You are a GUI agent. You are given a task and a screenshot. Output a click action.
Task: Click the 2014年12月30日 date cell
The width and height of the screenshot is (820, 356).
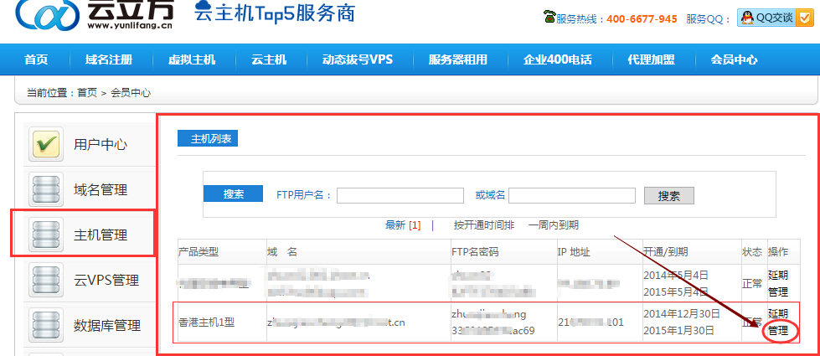pyautogui.click(x=682, y=314)
